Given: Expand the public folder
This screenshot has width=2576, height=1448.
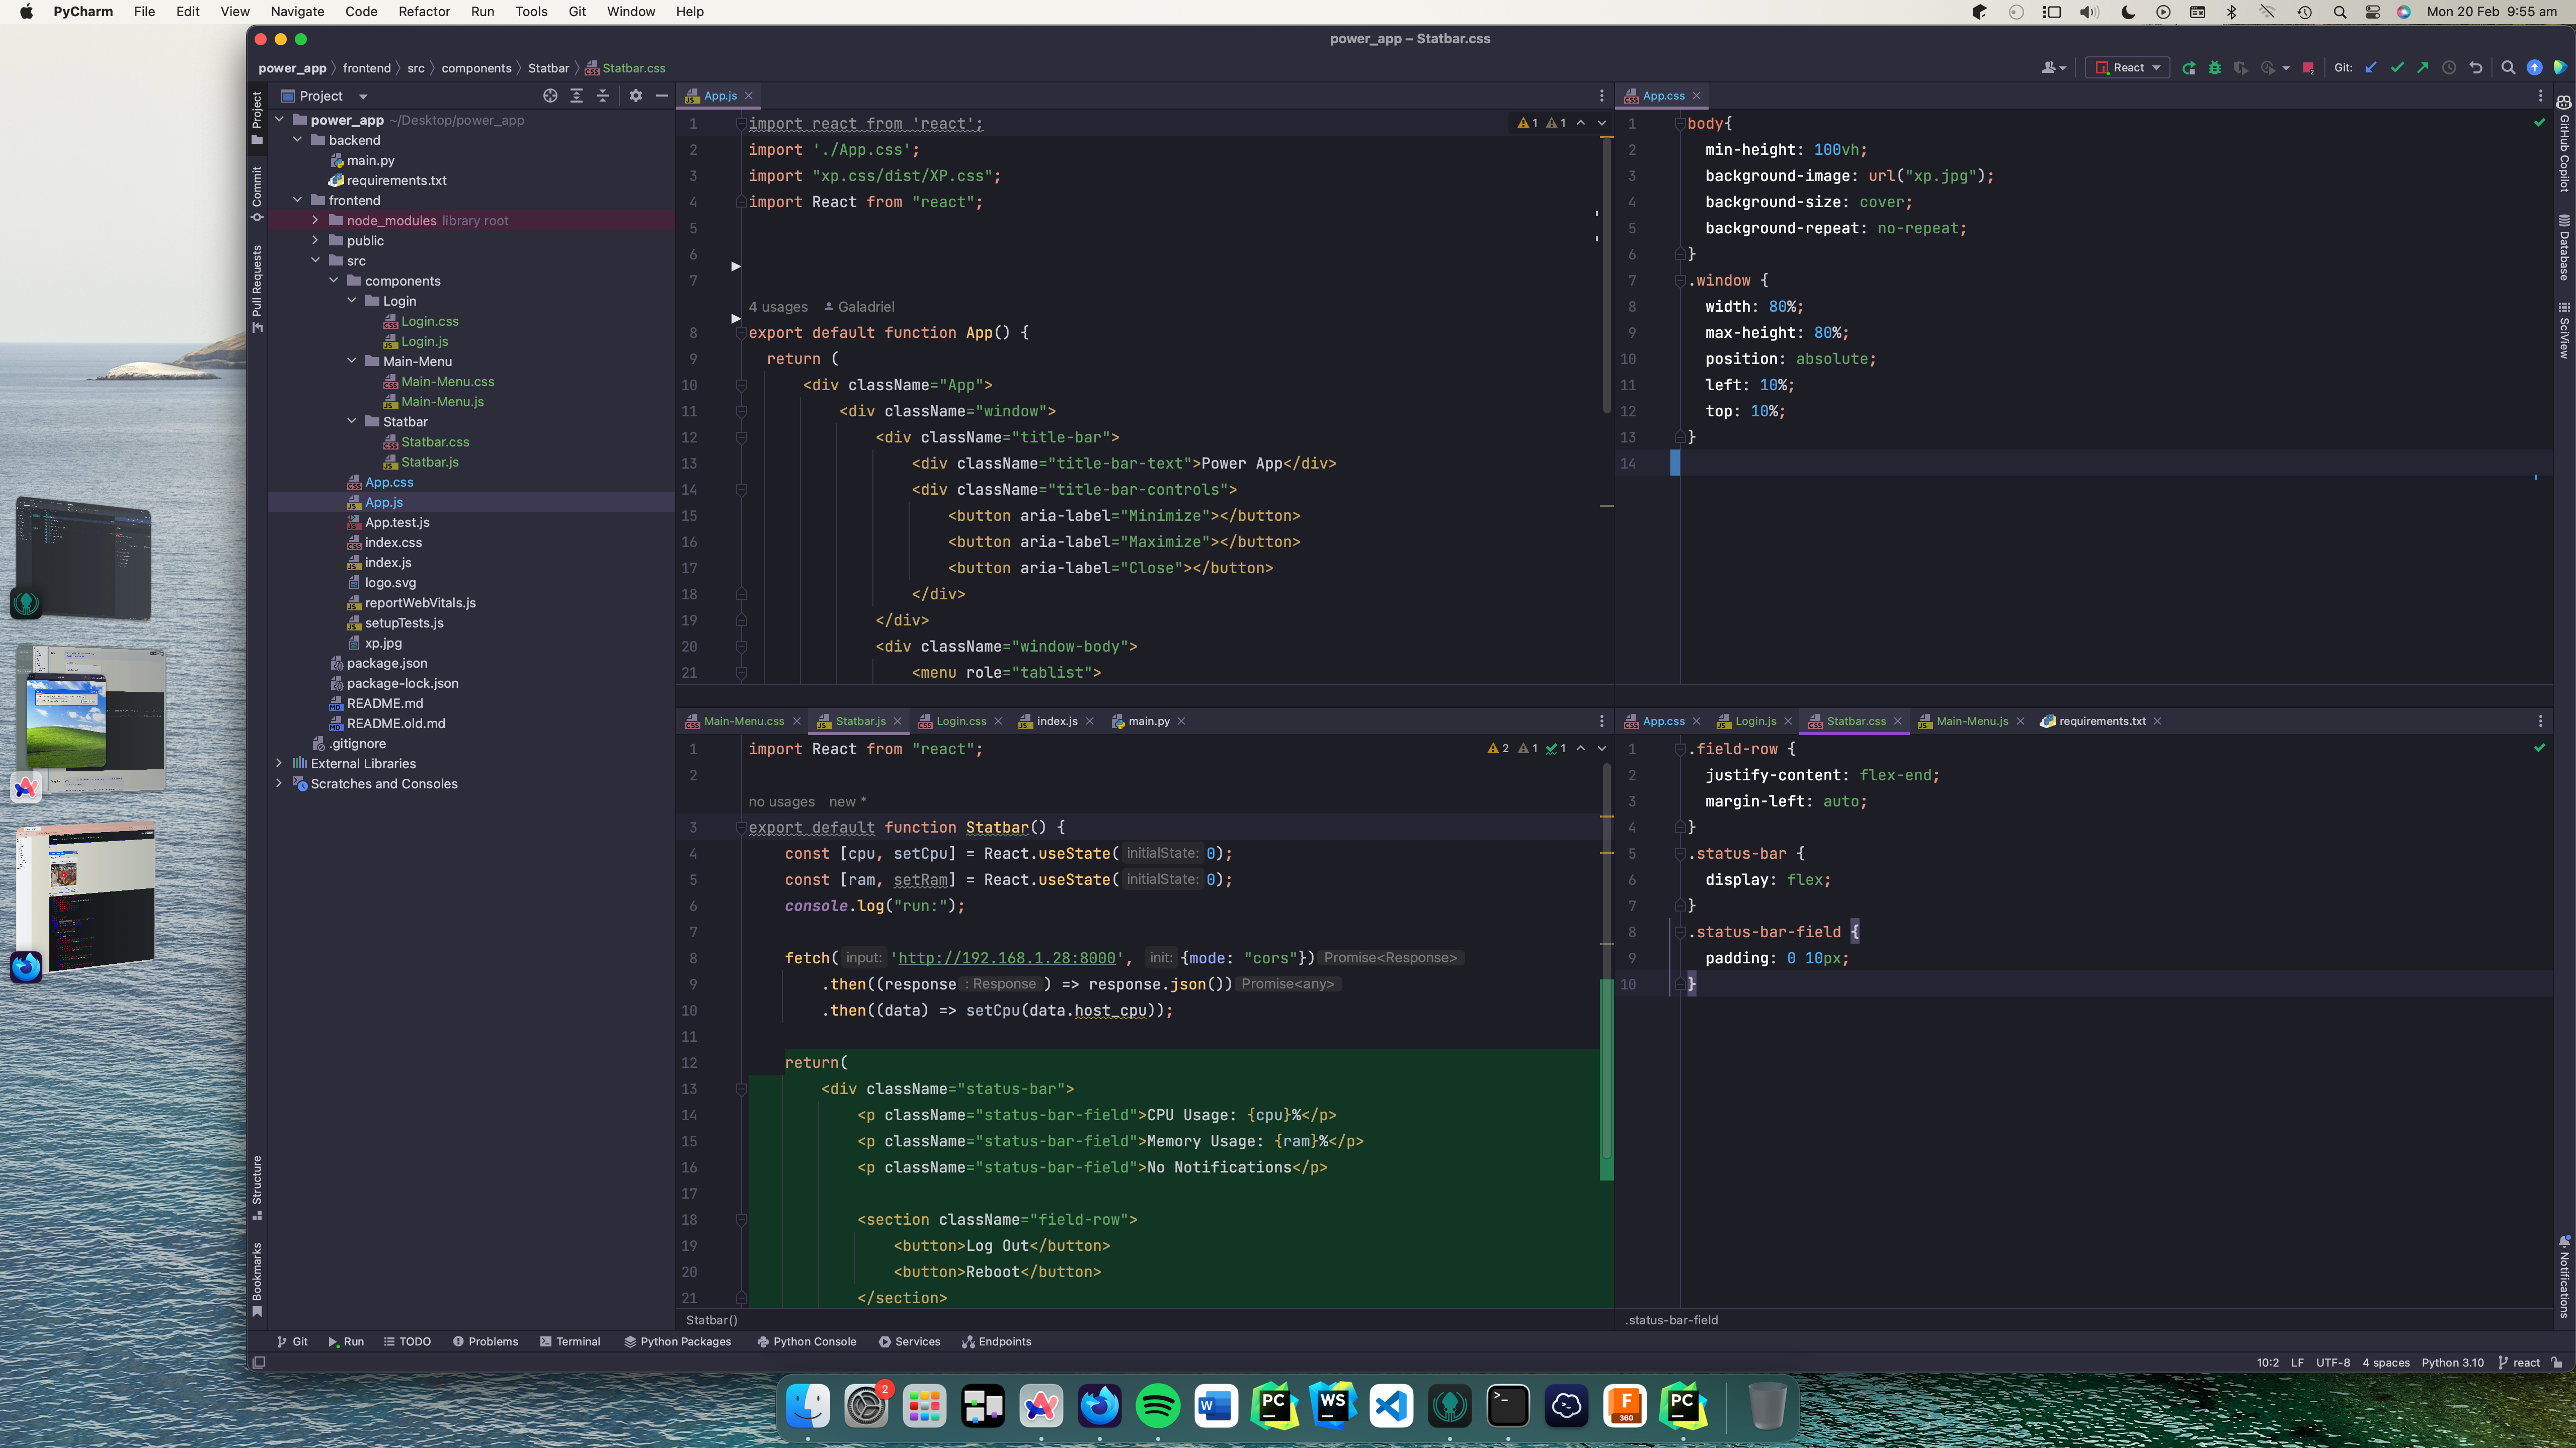Looking at the screenshot, I should (315, 240).
